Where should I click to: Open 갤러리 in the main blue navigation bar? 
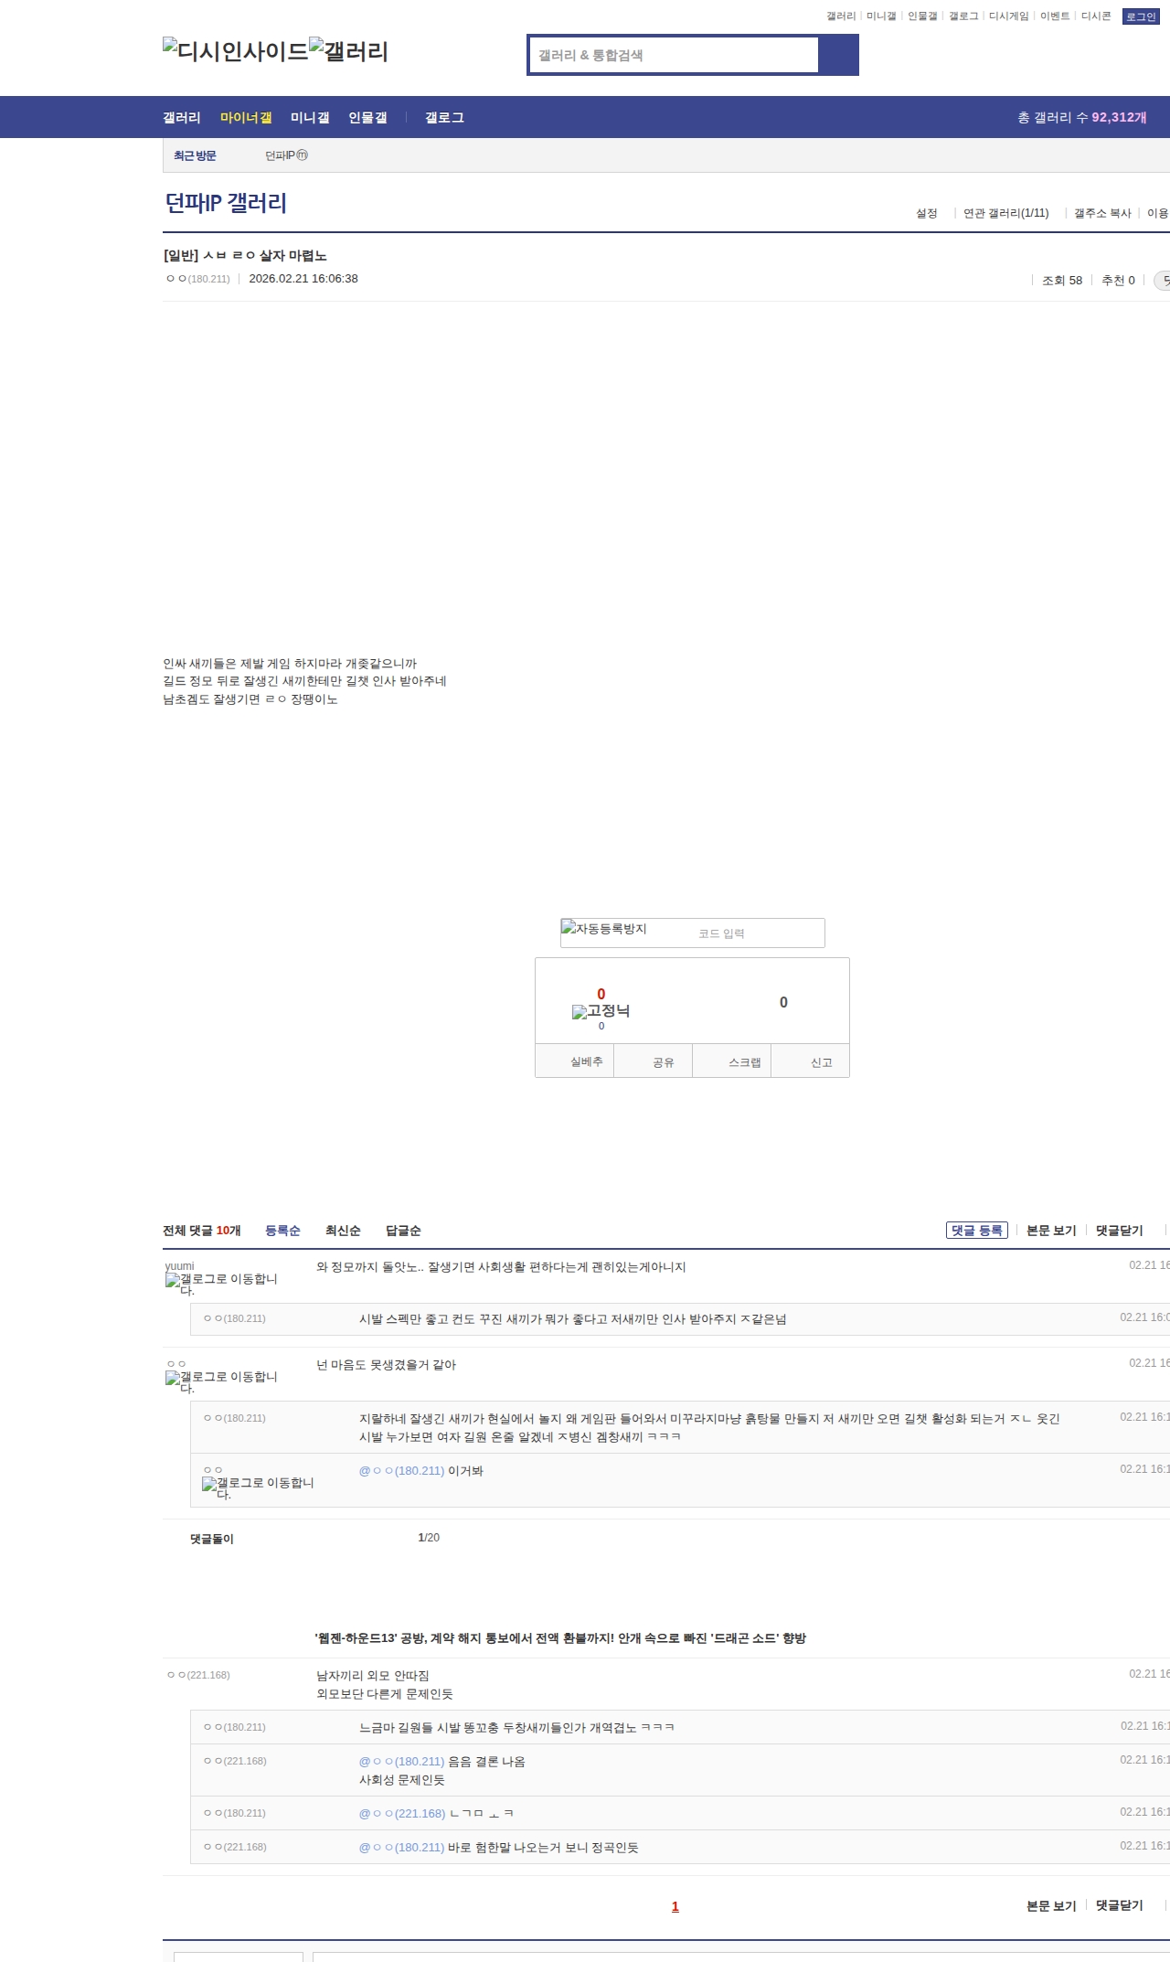[182, 118]
